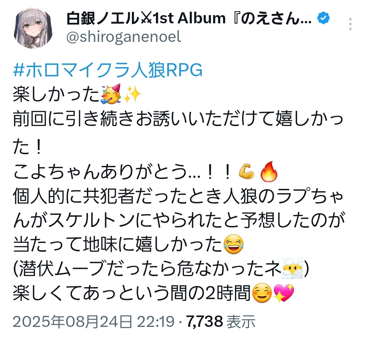Screen dimensions: 371x342
Task: Click the sparkling pink heart emoji
Action: pos(284,293)
